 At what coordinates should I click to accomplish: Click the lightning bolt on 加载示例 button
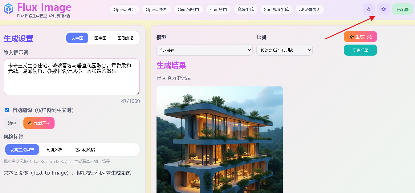(x=30, y=123)
